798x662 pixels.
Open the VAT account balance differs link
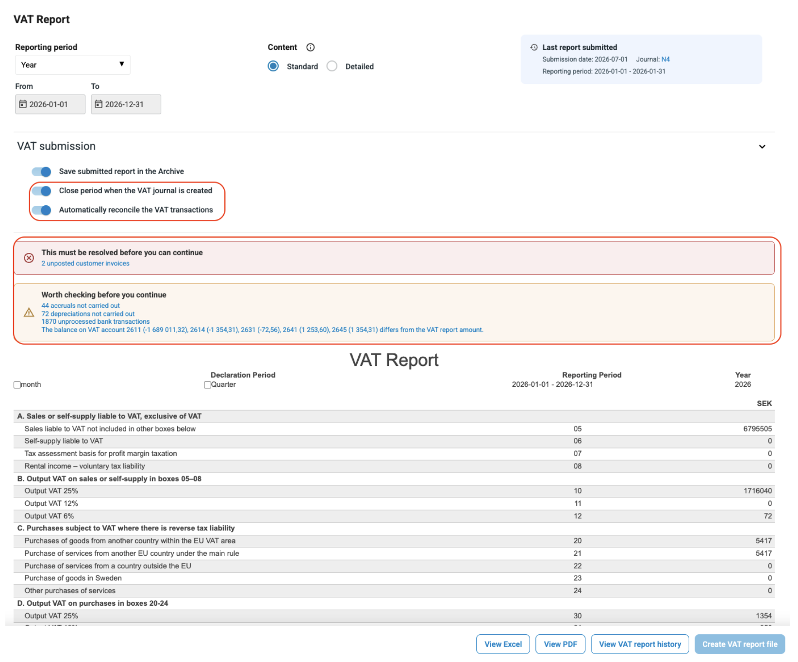262,330
